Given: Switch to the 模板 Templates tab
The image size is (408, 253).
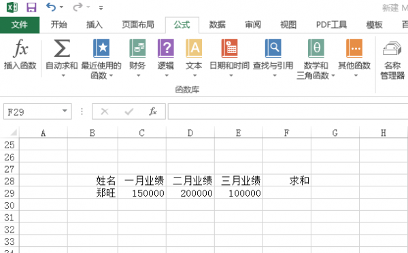Looking at the screenshot, I should tap(375, 24).
